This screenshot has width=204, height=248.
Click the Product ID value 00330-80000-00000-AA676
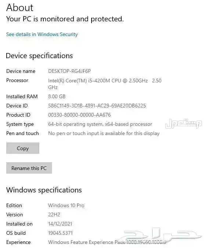(x=79, y=115)
